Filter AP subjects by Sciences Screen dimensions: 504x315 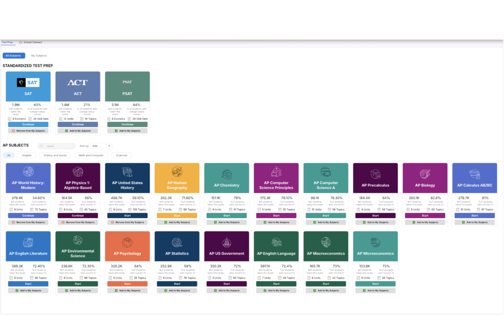coord(122,155)
